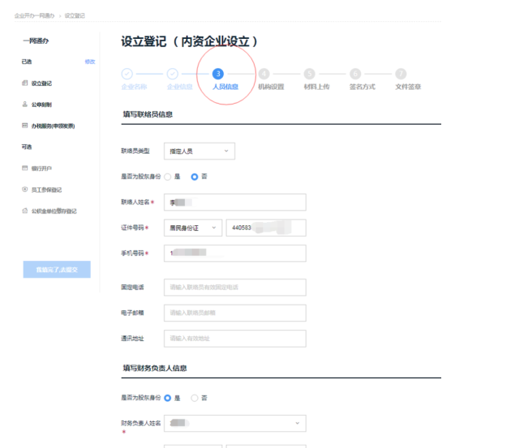Go to completed step 企业名称 checkmark circle
This screenshot has height=448, width=519.
127,74
